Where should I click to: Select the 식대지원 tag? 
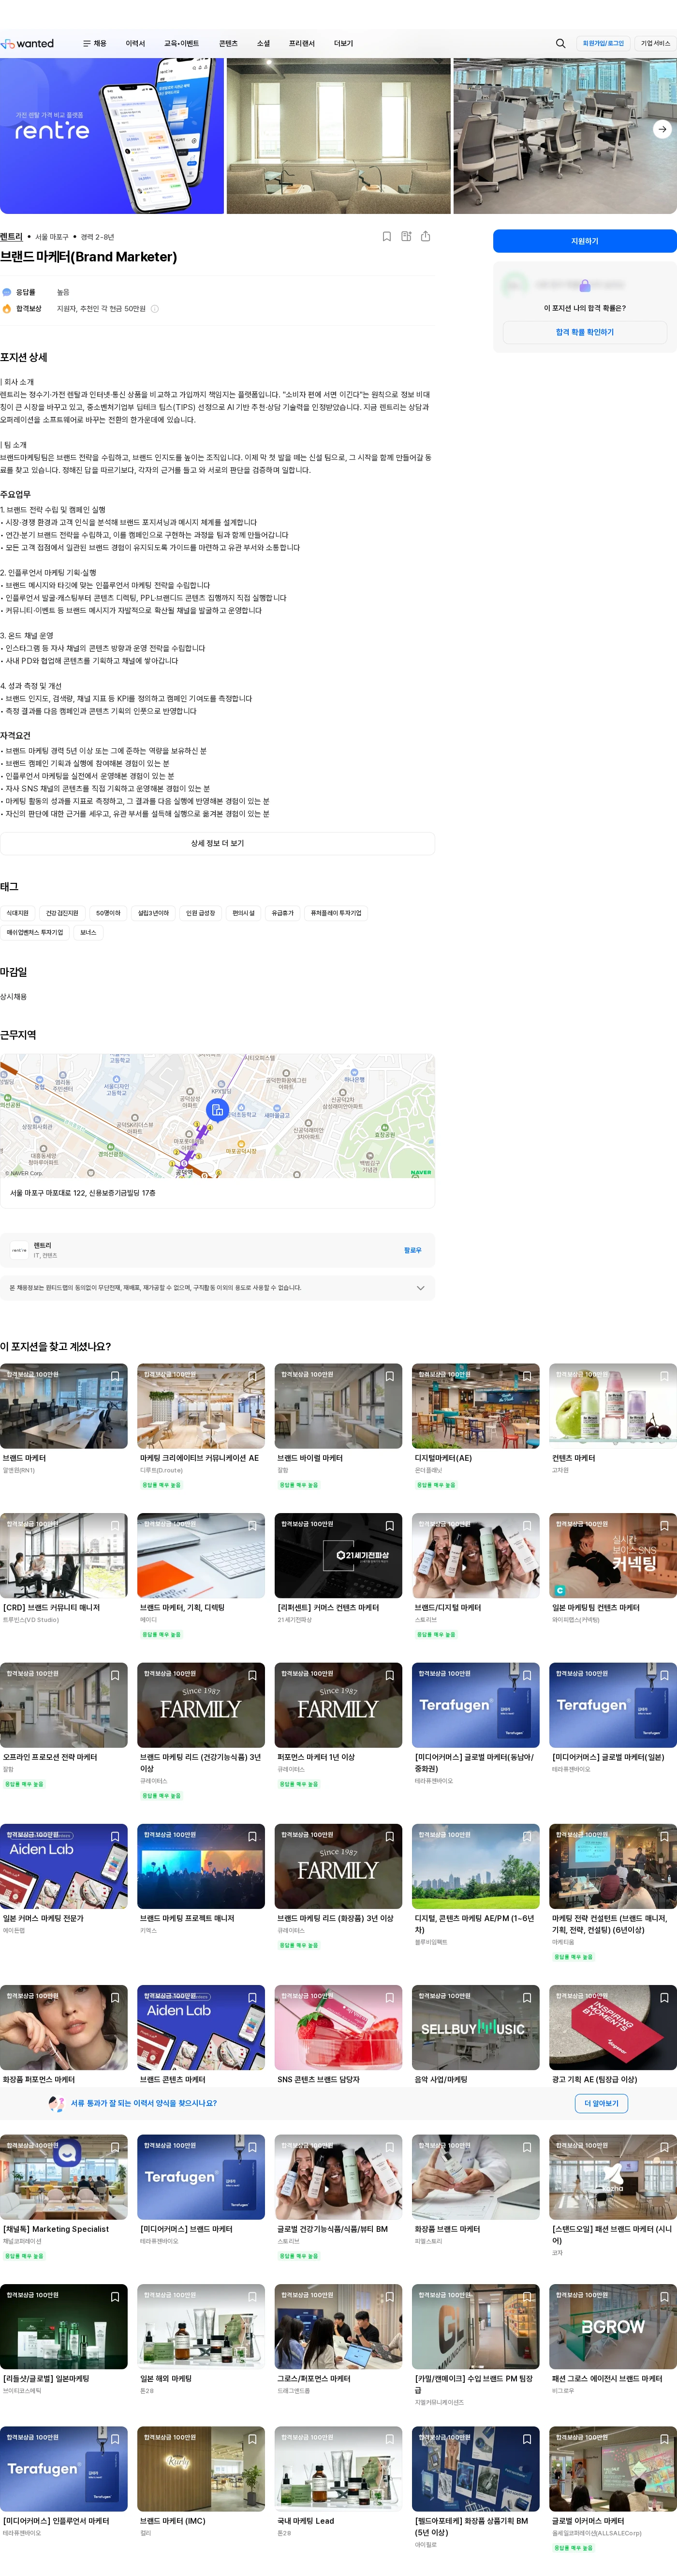[x=17, y=913]
